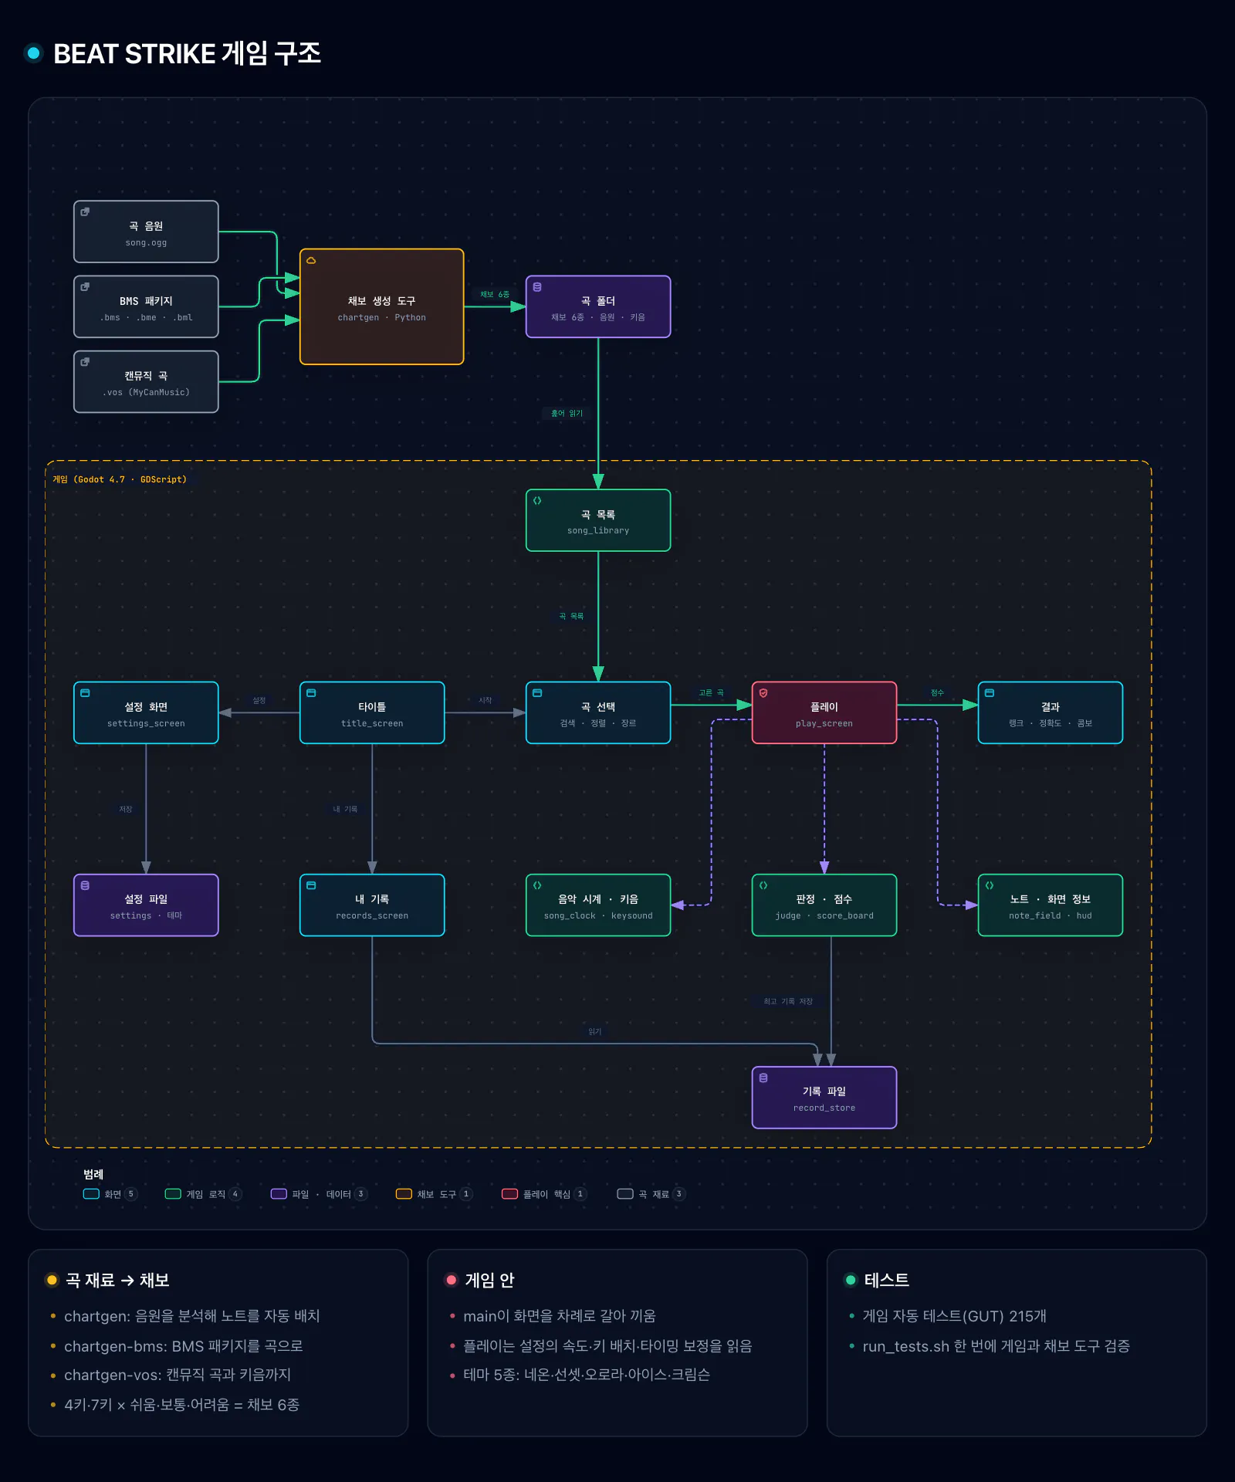The width and height of the screenshot is (1235, 1482).
Task: Click the code icon in 판정 · 점수 node
Action: pyautogui.click(x=763, y=885)
